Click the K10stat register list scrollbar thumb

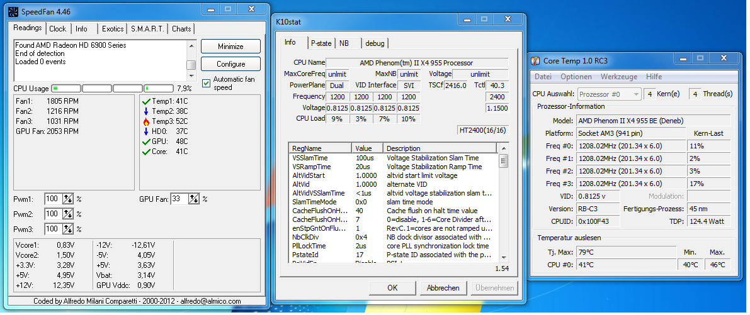coord(503,160)
